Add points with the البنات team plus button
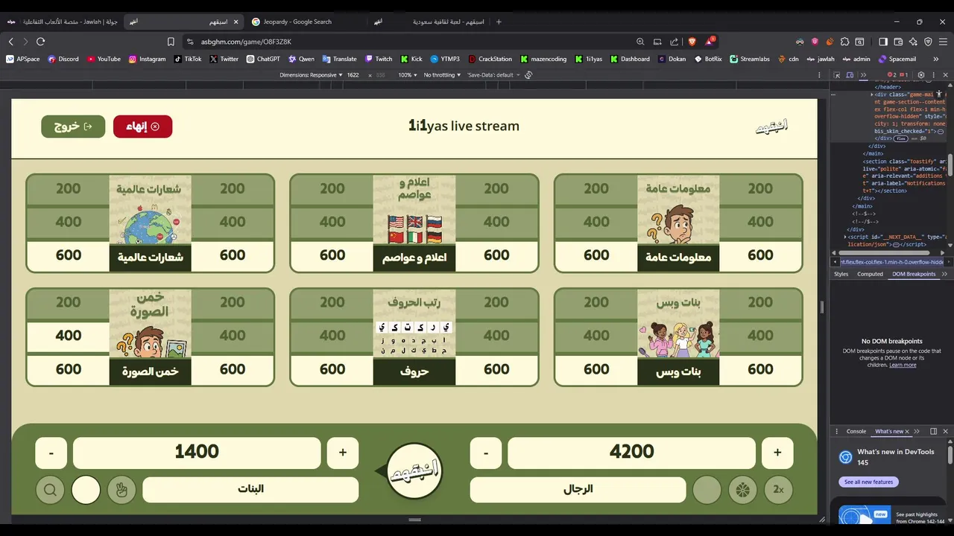 [x=343, y=453]
